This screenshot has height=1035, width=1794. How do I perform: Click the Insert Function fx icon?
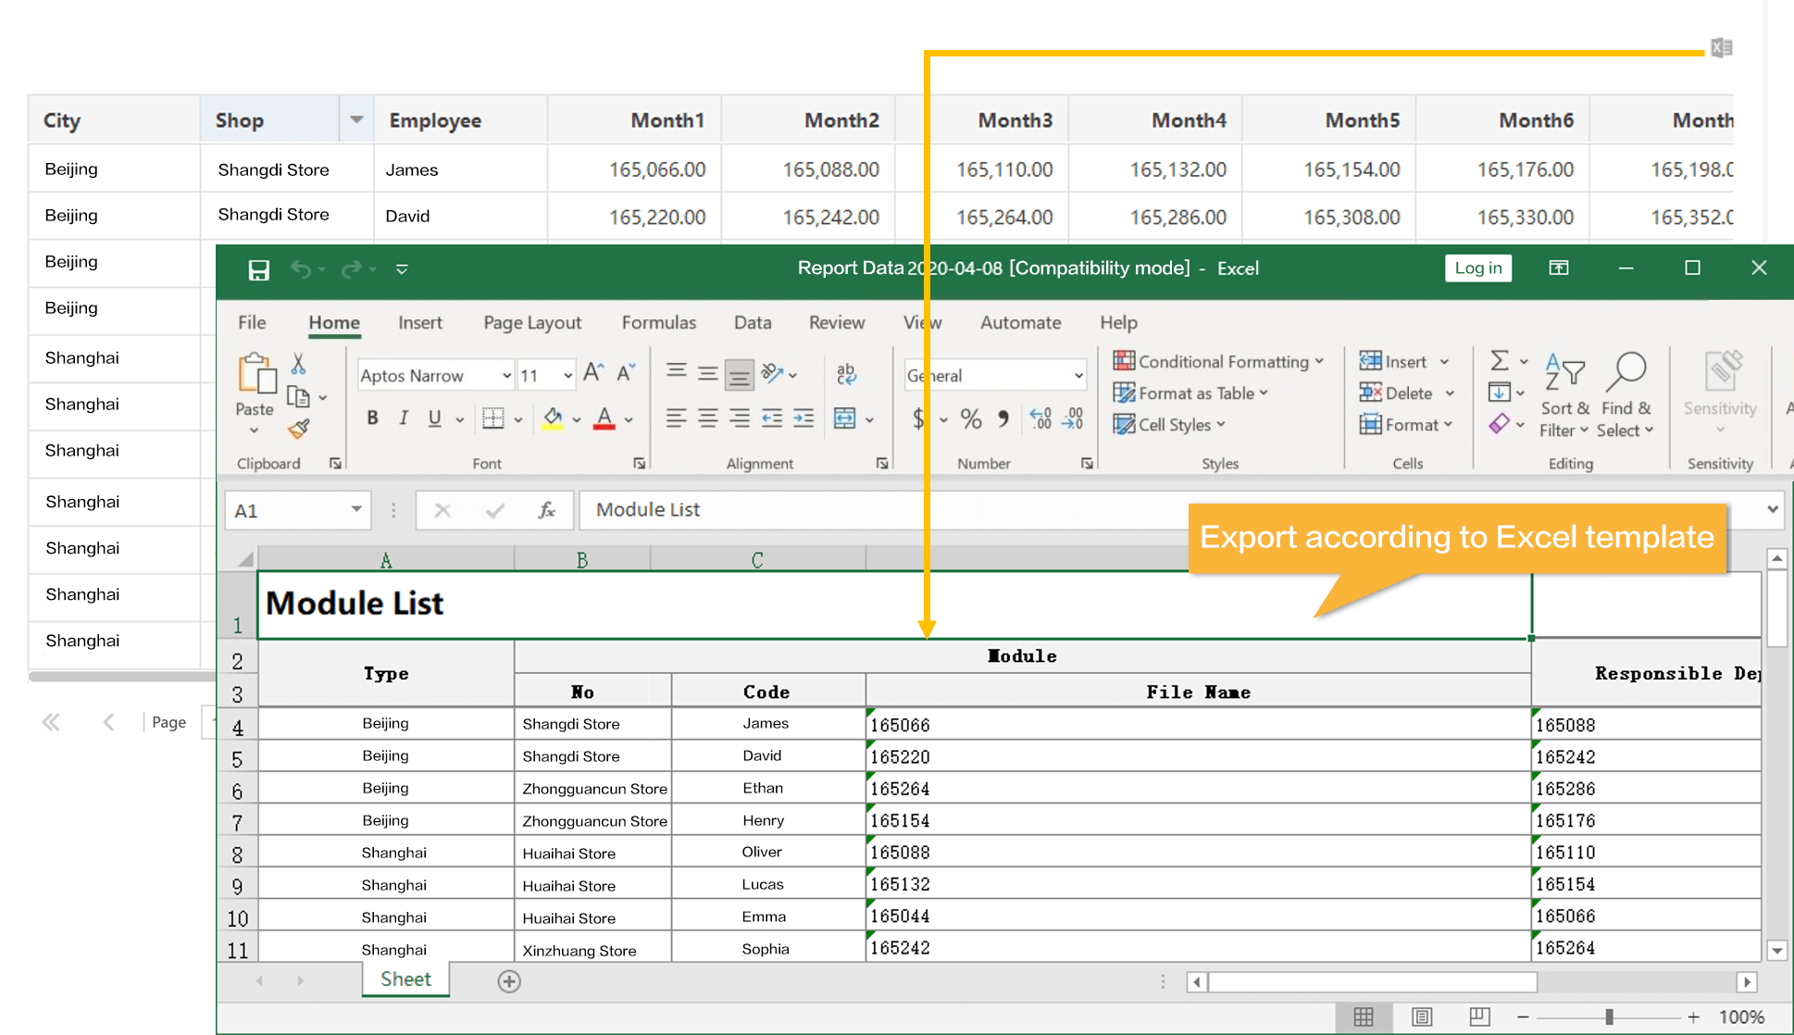[546, 510]
